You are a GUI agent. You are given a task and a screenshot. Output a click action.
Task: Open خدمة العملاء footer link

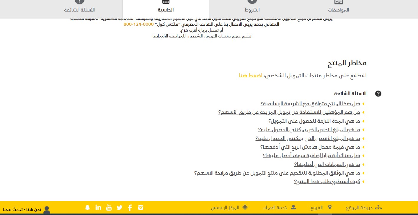pyautogui.click(x=275, y=208)
